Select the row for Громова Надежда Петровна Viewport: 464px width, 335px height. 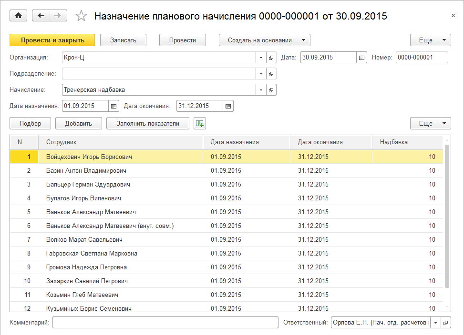coord(86,267)
